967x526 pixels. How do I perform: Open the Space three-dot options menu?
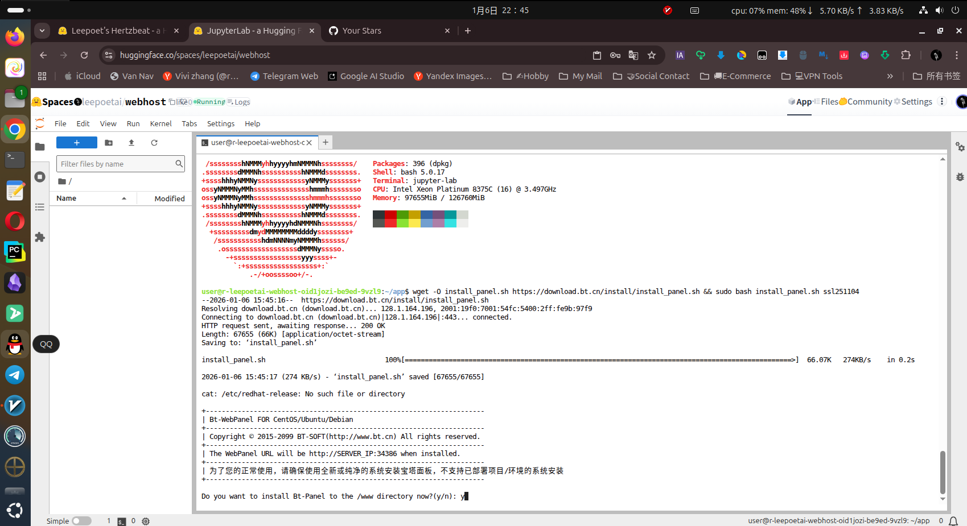(942, 102)
